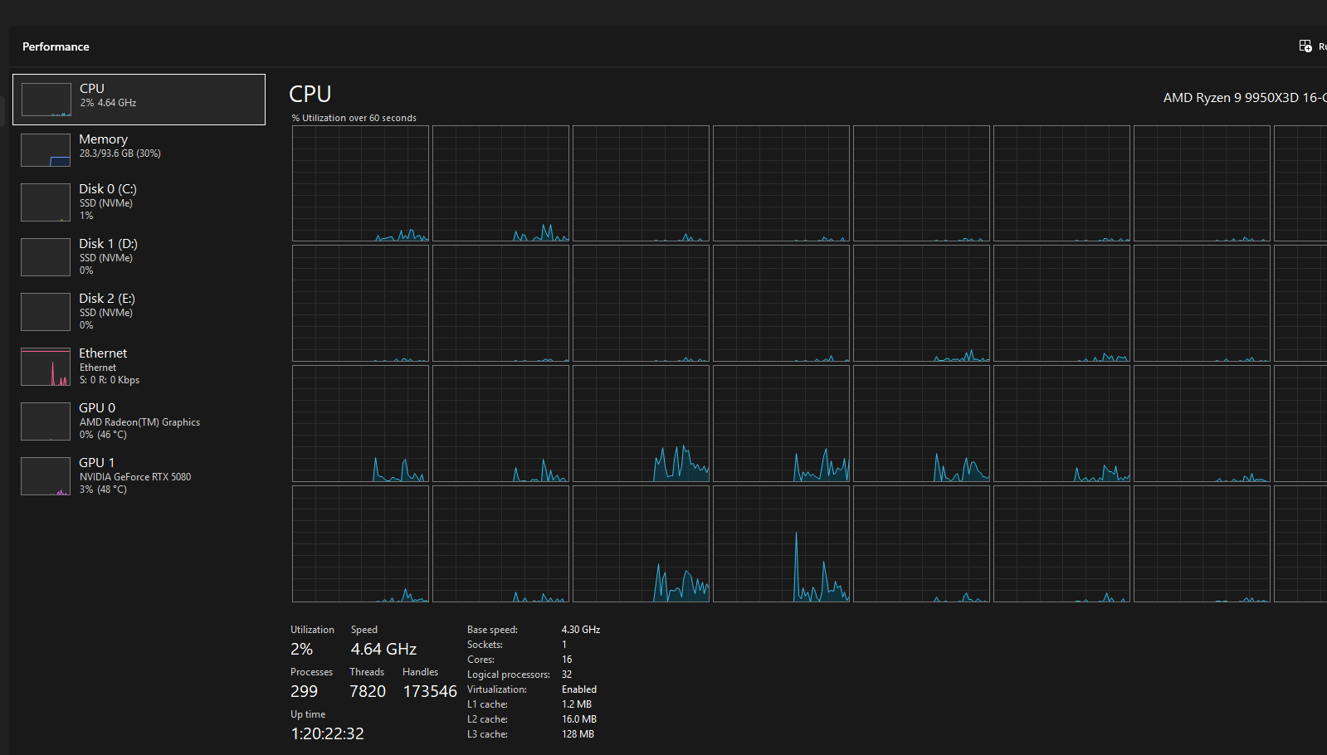Click the Performance page title
Image resolution: width=1327 pixels, height=755 pixels.
tap(56, 46)
